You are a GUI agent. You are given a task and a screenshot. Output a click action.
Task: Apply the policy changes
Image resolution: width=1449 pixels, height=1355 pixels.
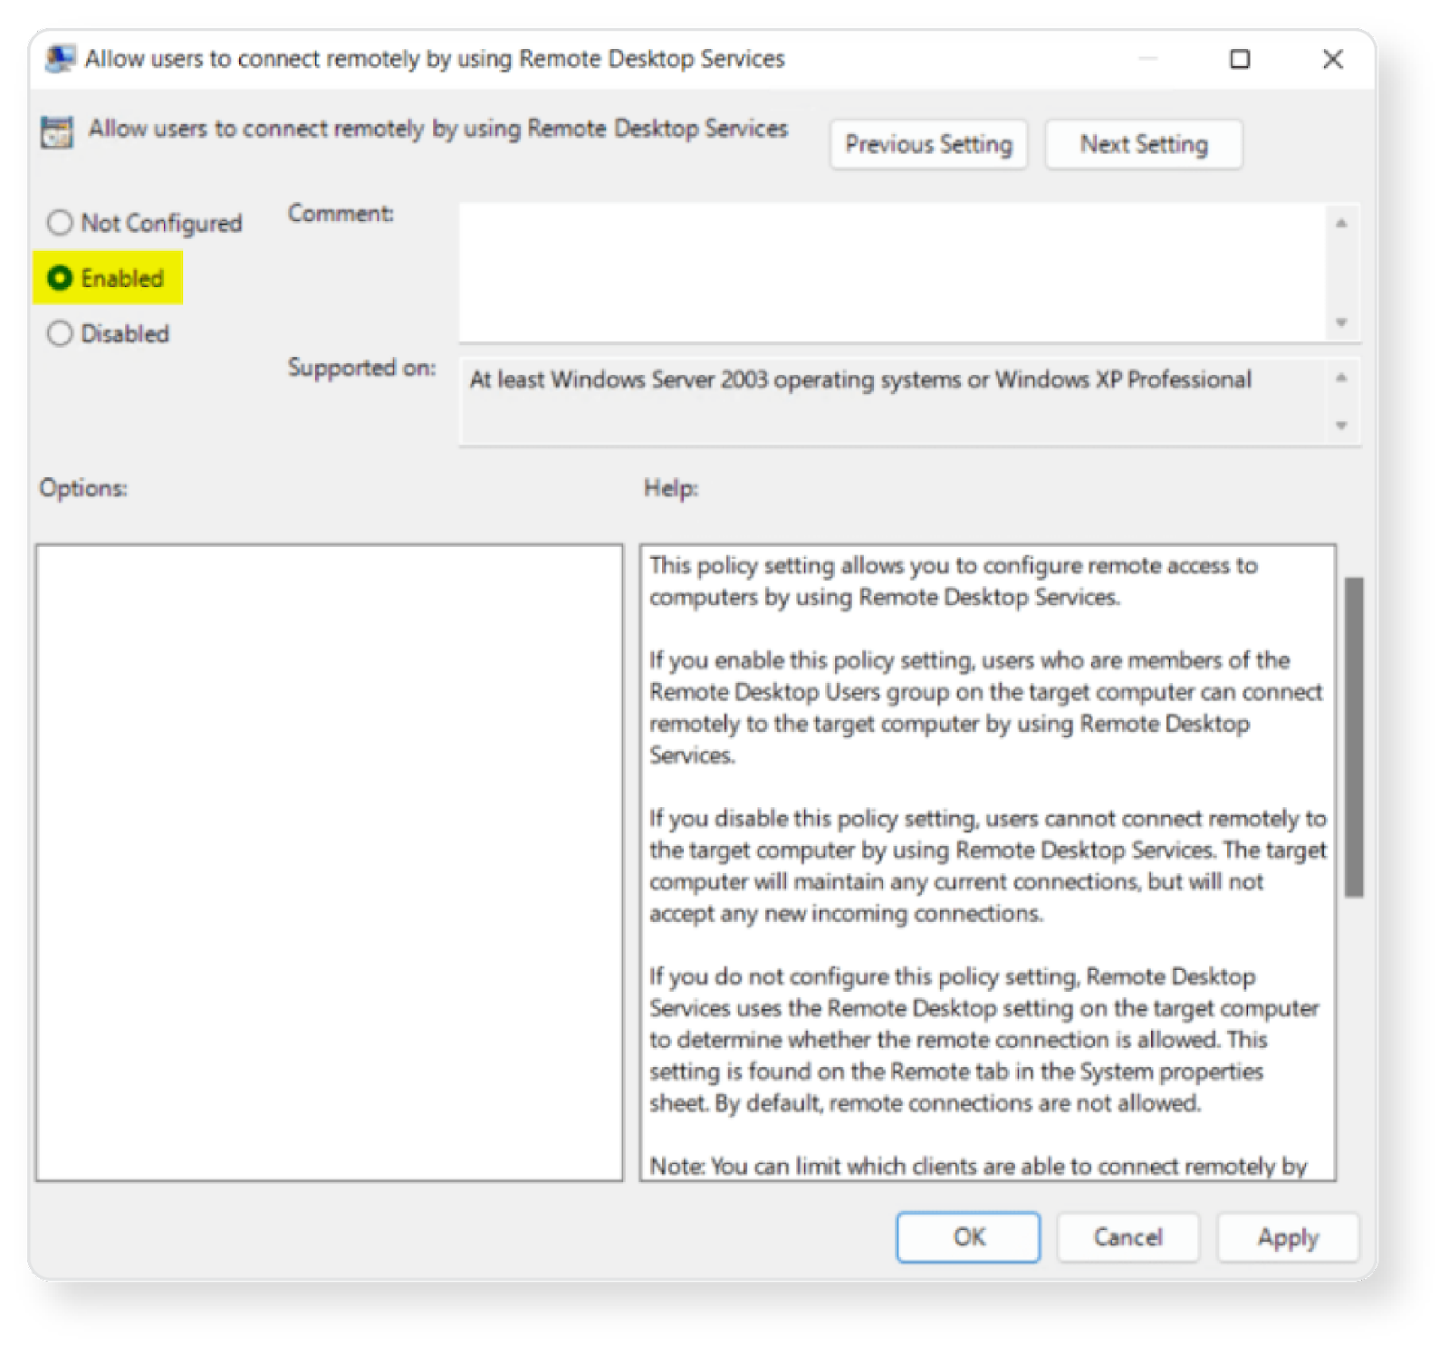pyautogui.click(x=1288, y=1237)
